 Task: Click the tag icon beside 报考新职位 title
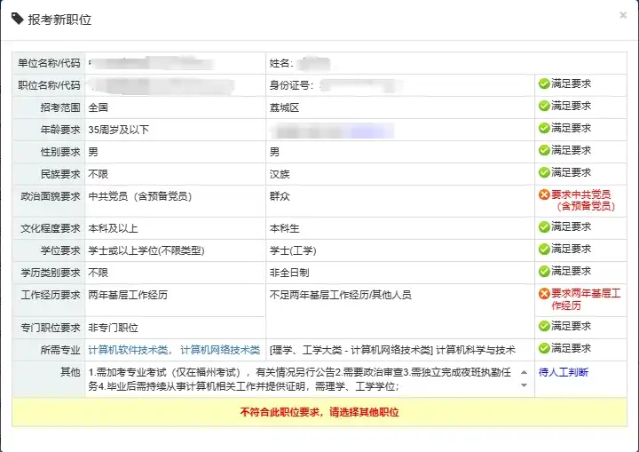tap(18, 19)
